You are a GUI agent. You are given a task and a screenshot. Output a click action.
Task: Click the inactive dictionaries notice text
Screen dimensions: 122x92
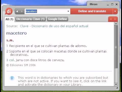pyautogui.click(x=63, y=81)
